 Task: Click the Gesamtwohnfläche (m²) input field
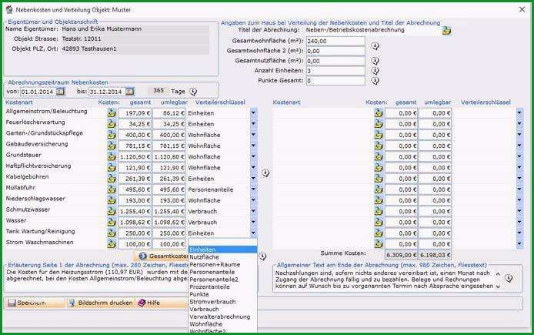click(x=335, y=42)
